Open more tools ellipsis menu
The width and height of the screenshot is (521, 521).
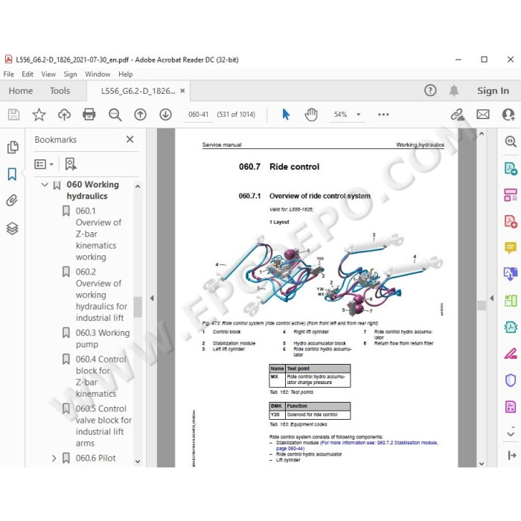pyautogui.click(x=383, y=115)
